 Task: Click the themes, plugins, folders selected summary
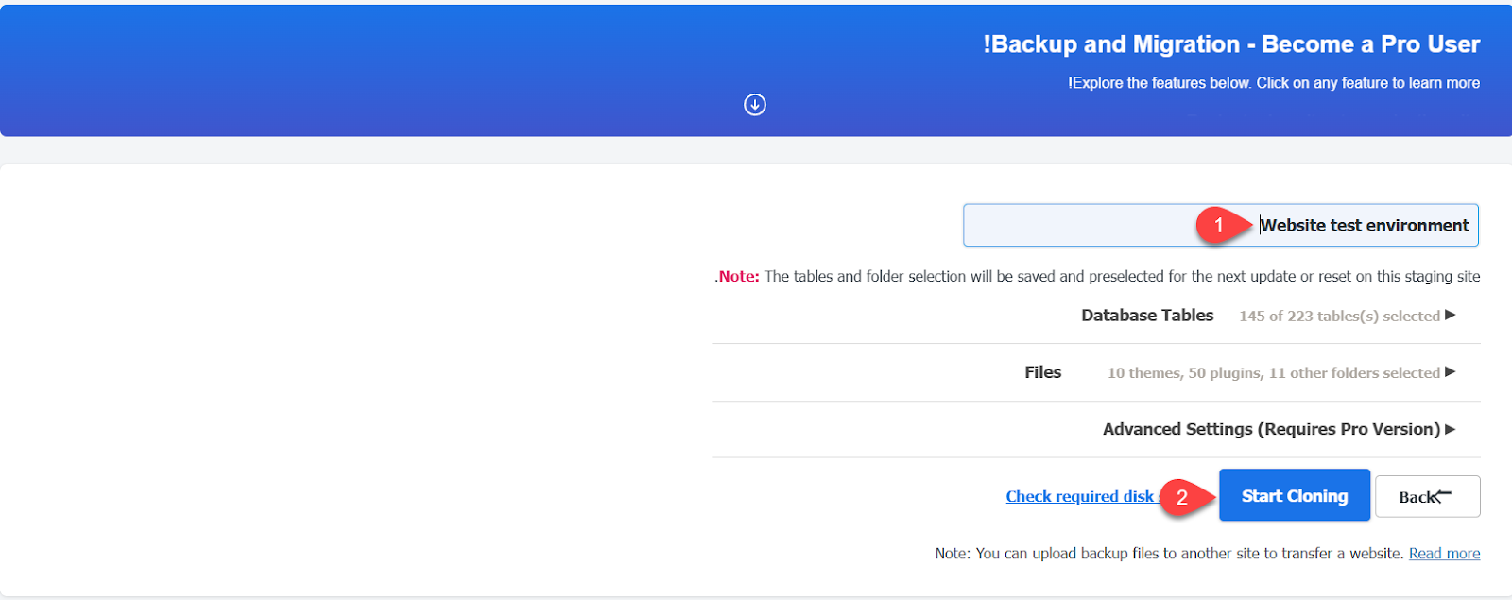[1273, 373]
